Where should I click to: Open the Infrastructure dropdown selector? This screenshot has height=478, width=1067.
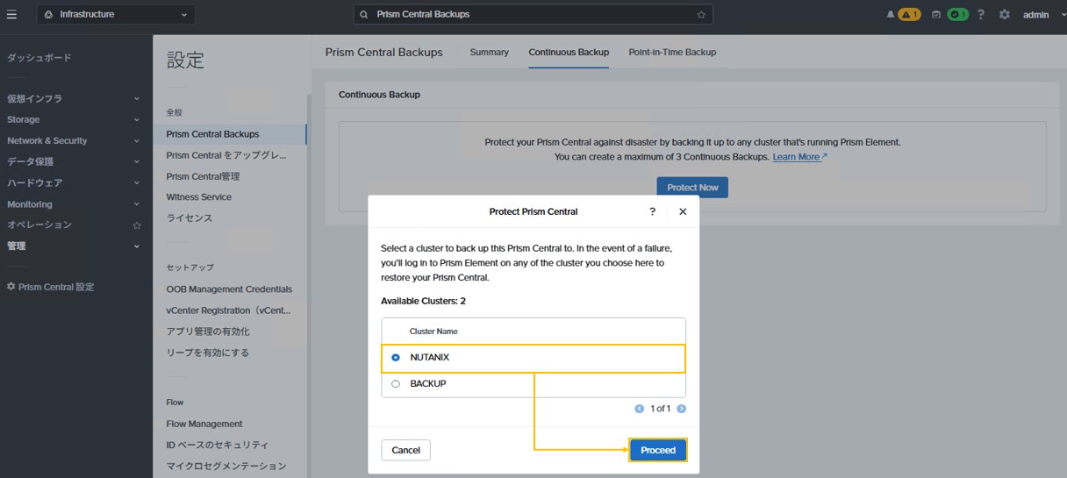coord(116,14)
